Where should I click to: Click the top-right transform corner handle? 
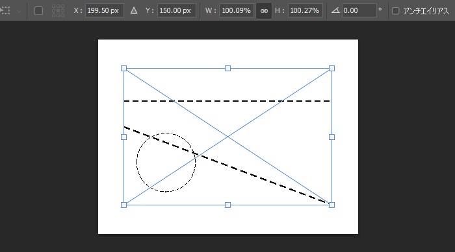pyautogui.click(x=331, y=68)
